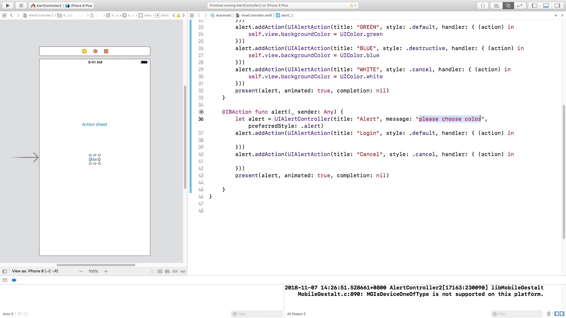The image size is (566, 318).
Task: Toggle the debug area panel
Action: click(x=546, y=6)
